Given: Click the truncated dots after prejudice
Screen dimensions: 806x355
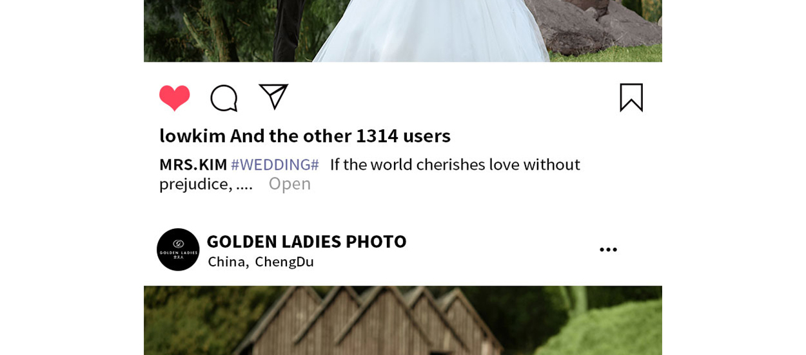Looking at the screenshot, I should pyautogui.click(x=244, y=186).
